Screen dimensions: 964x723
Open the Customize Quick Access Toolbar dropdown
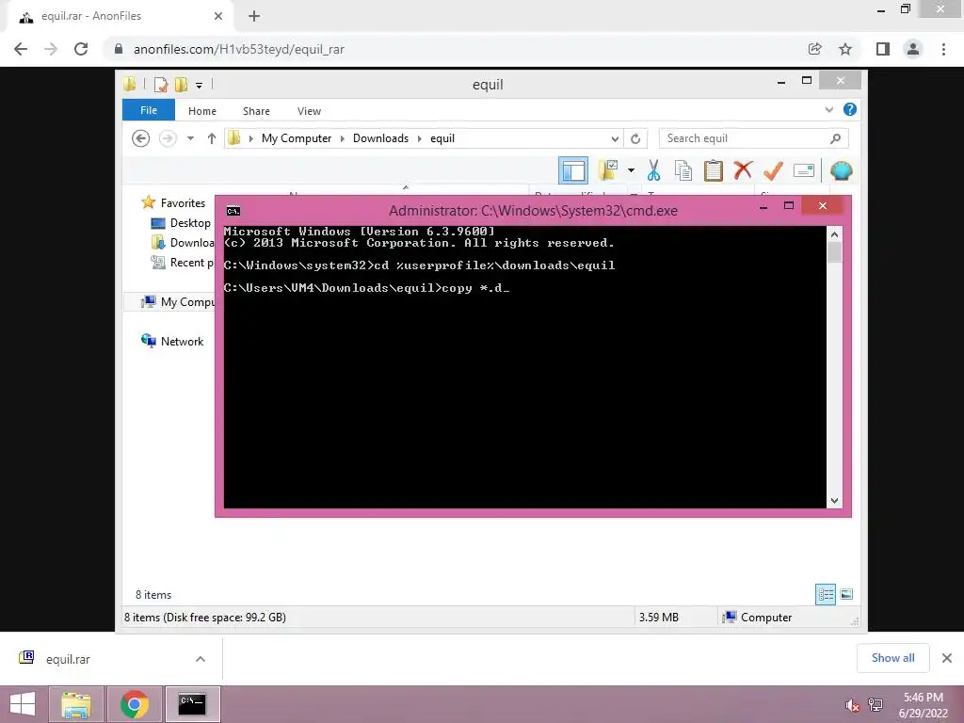coord(200,86)
